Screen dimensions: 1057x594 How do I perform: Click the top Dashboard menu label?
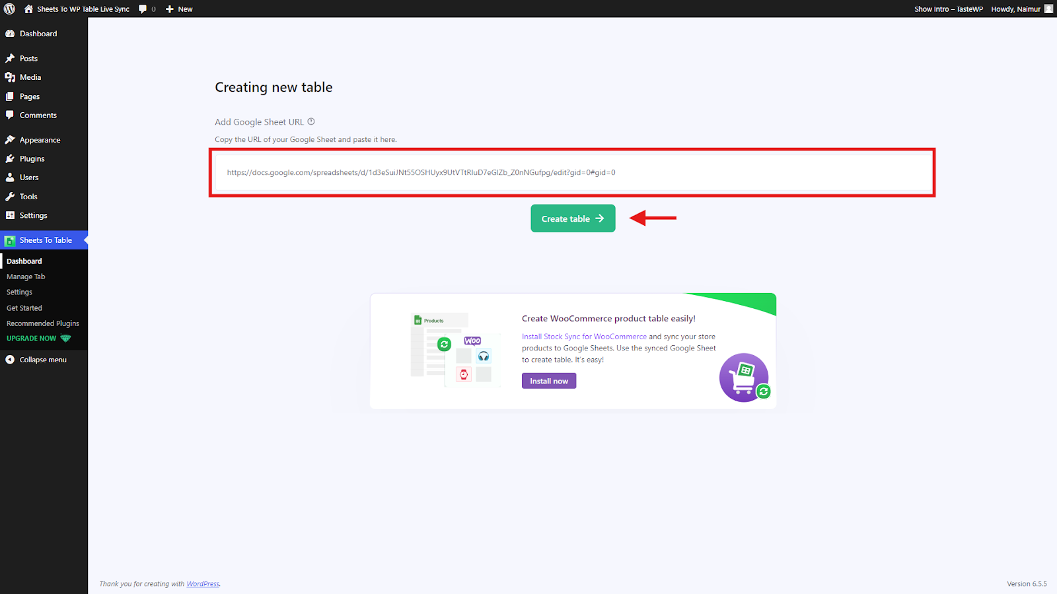[38, 34]
